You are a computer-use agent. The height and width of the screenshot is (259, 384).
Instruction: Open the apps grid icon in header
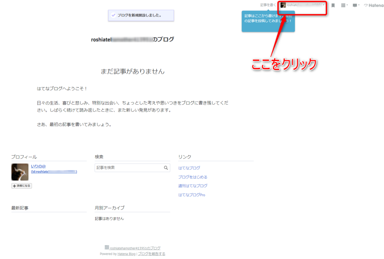pos(343,5)
